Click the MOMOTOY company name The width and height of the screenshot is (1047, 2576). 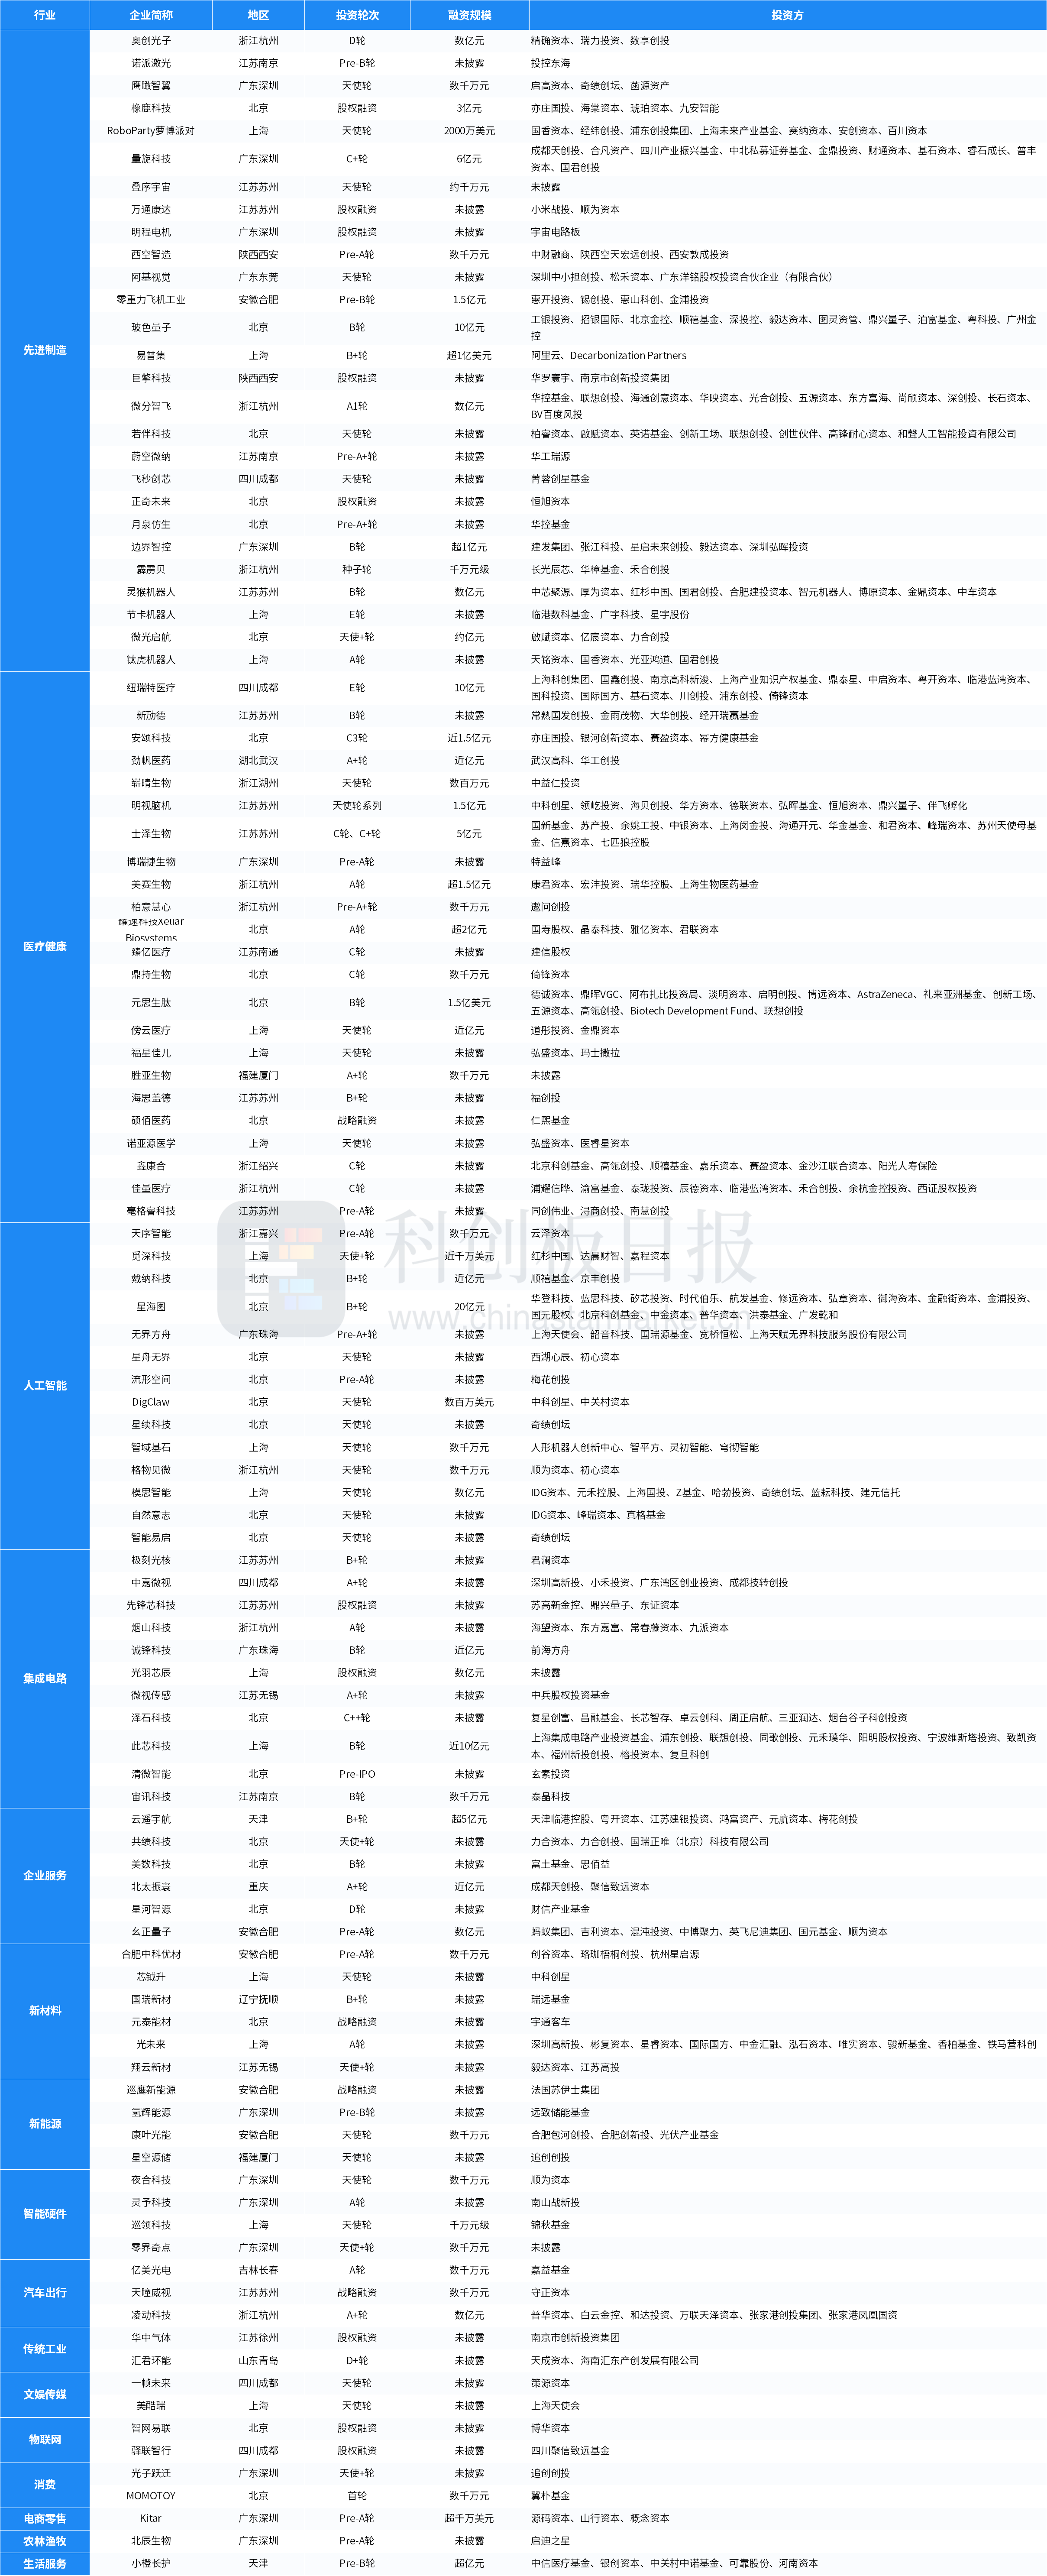point(151,2495)
